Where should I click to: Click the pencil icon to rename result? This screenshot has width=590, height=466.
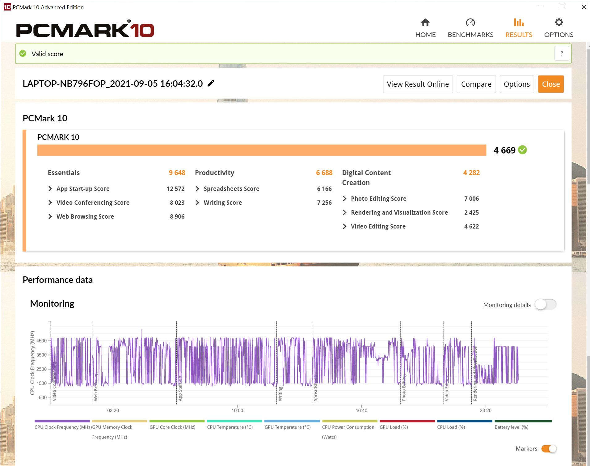(x=211, y=83)
